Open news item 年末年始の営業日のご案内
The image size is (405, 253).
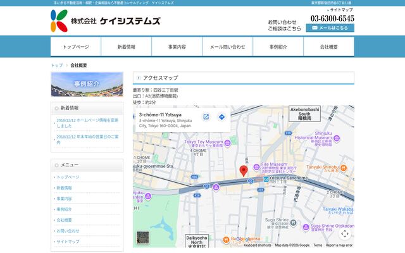pyautogui.click(x=87, y=139)
